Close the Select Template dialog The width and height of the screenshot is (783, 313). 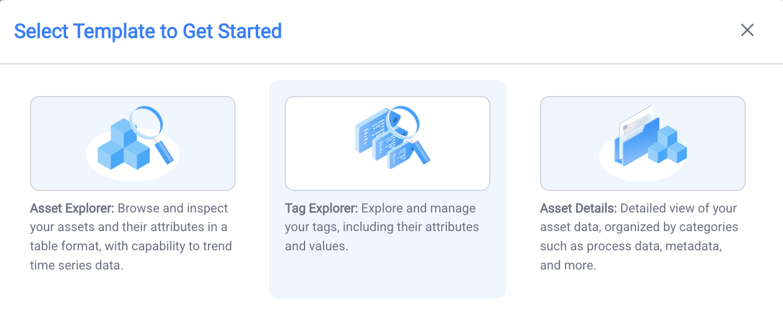coord(747,31)
